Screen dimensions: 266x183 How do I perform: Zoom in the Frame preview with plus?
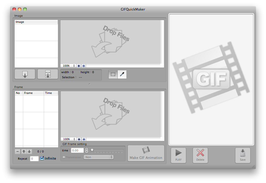click(x=79, y=139)
